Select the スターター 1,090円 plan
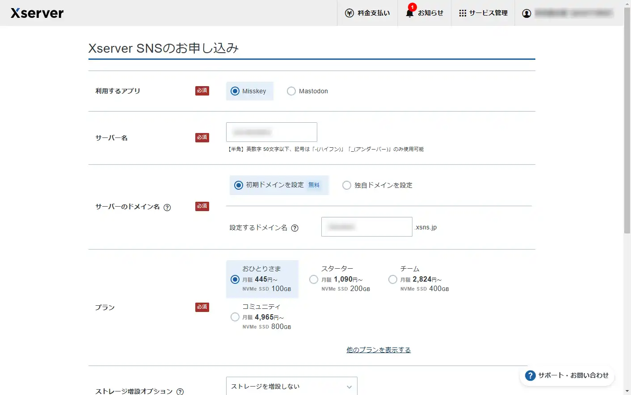The width and height of the screenshot is (631, 395). (x=340, y=279)
